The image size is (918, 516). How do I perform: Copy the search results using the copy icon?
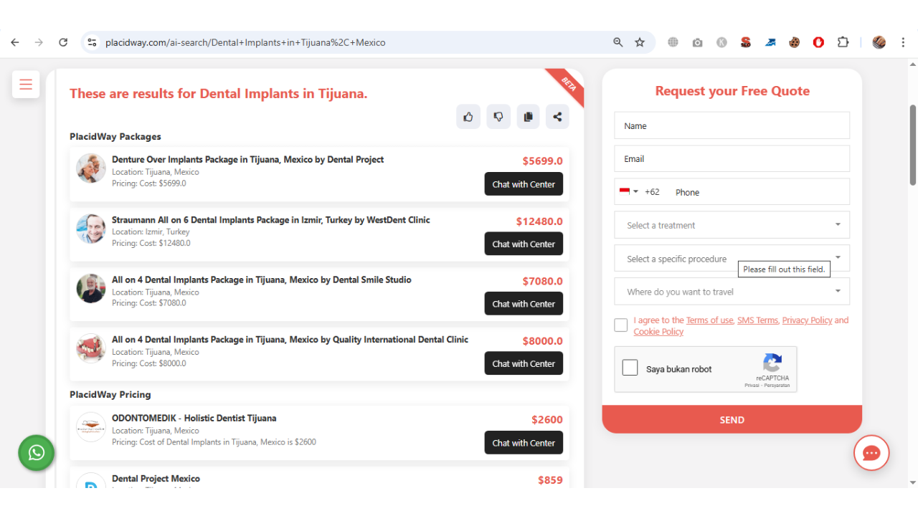528,116
